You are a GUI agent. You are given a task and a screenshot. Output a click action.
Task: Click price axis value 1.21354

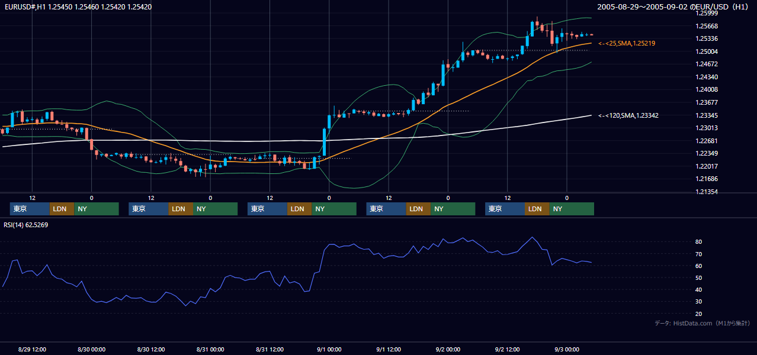coord(707,192)
